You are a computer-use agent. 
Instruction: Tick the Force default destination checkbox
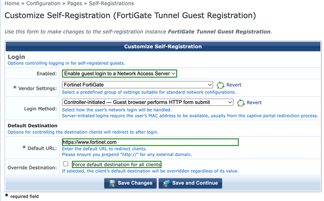coord(66,164)
